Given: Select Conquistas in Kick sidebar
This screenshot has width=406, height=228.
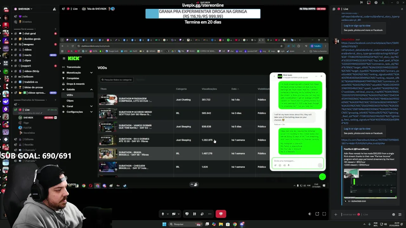Looking at the screenshot, I should pos(73,78).
